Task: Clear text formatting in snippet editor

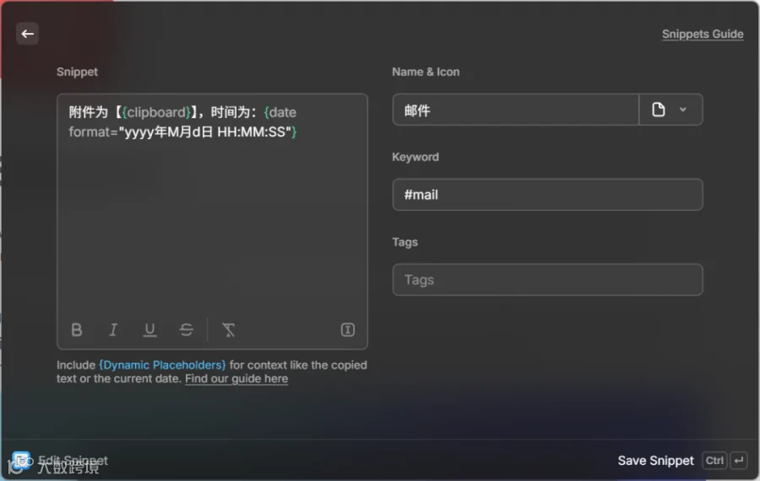Action: click(228, 330)
